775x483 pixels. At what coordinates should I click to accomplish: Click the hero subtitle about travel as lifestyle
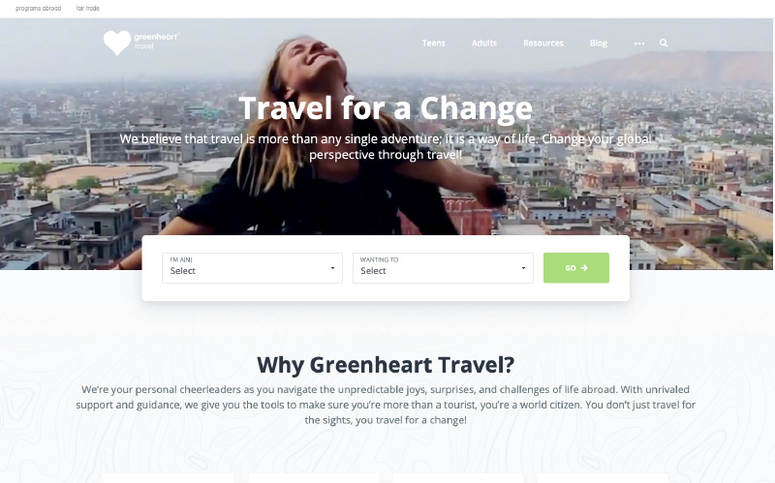[x=386, y=147]
